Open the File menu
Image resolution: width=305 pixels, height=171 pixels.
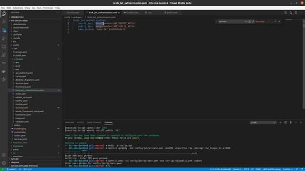(x=3, y=8)
